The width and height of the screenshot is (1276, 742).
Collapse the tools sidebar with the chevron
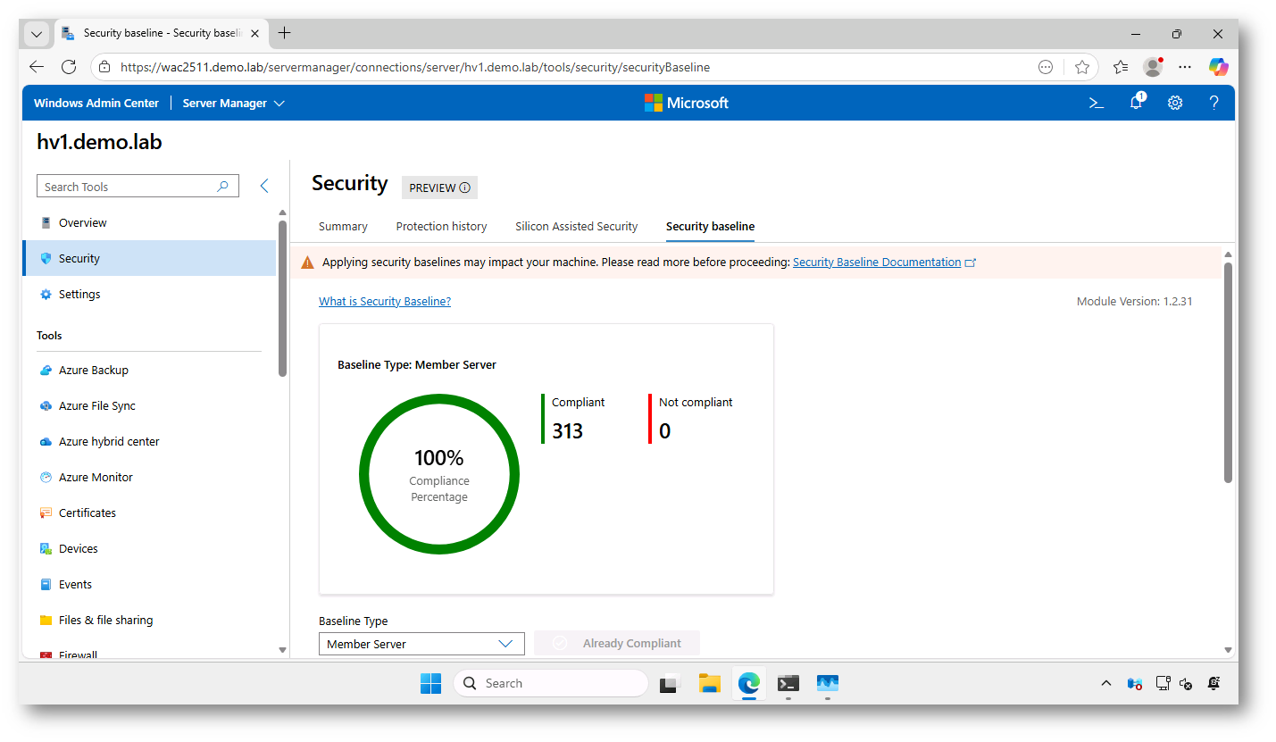coord(264,186)
